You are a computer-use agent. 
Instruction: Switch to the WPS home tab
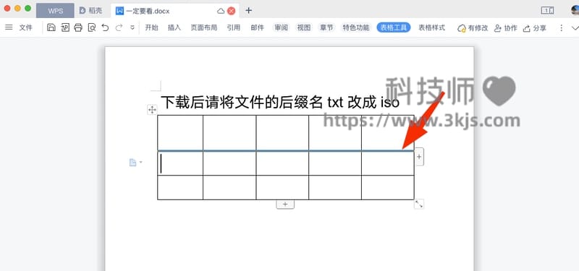56,11
